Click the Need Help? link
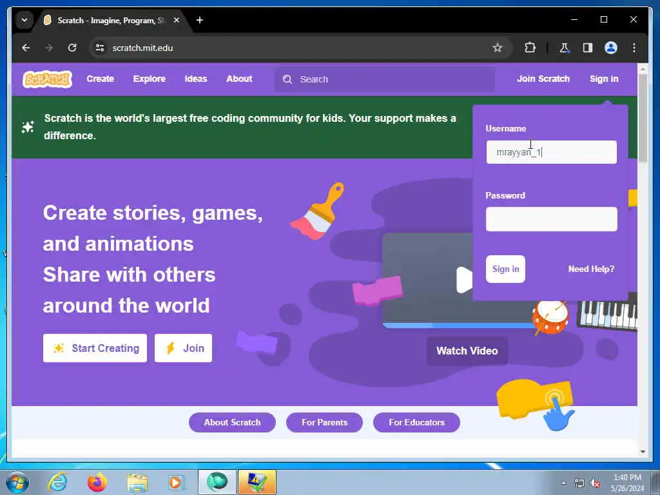The height and width of the screenshot is (495, 660). 591,269
